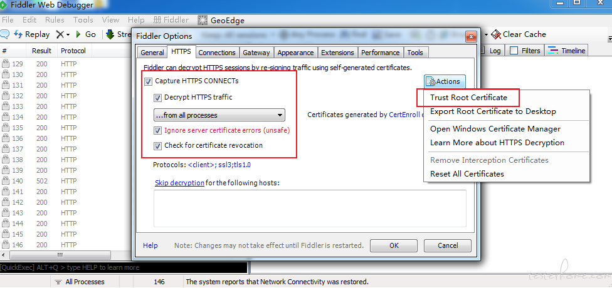Click the protocols '<client>; ssl3;tls1.0' link
Screen dimensions: 612x288
(219, 165)
